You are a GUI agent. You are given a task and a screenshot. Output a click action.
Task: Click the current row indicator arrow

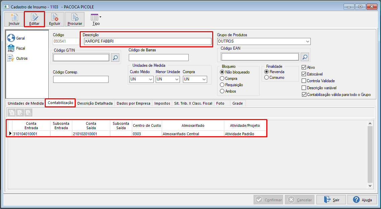(x=10, y=134)
